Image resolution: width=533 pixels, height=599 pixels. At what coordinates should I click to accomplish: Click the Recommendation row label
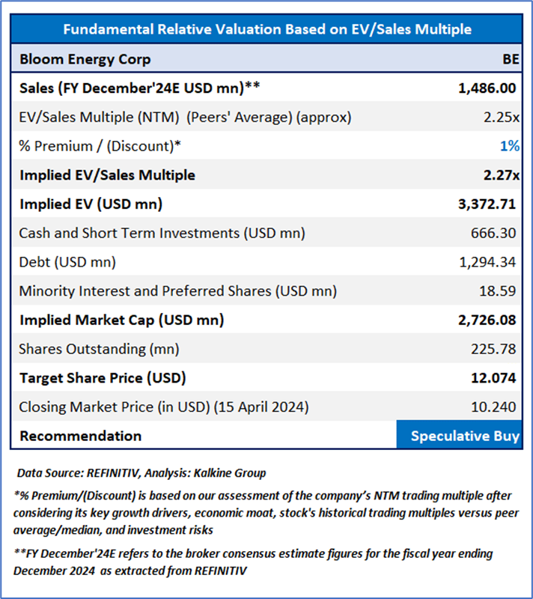coord(80,436)
